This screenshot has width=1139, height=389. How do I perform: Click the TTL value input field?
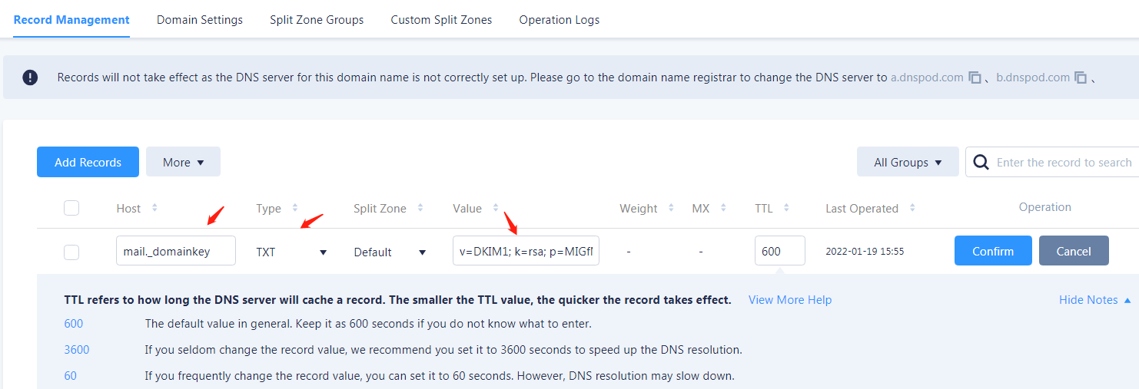779,251
